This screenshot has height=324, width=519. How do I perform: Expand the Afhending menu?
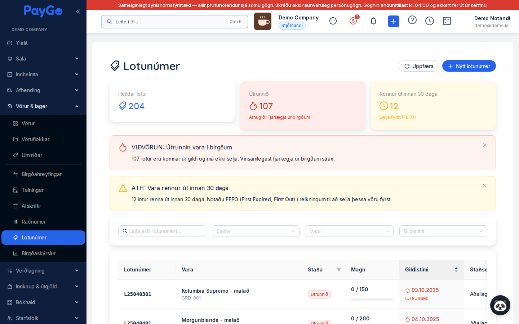click(43, 90)
